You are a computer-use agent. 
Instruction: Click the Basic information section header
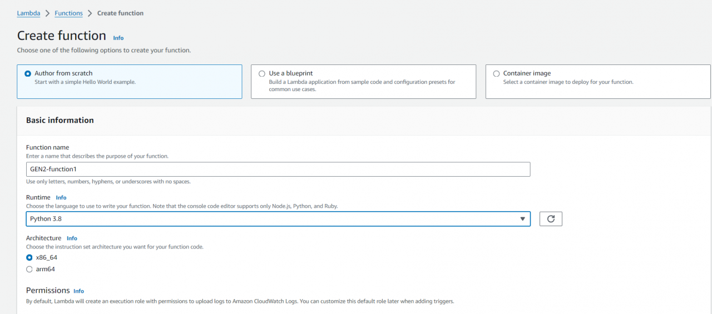60,120
